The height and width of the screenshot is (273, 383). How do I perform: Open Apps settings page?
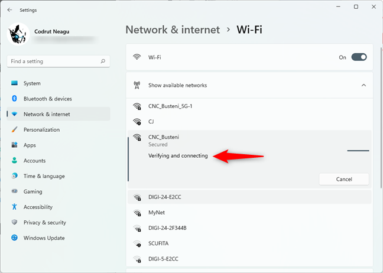coord(59,145)
